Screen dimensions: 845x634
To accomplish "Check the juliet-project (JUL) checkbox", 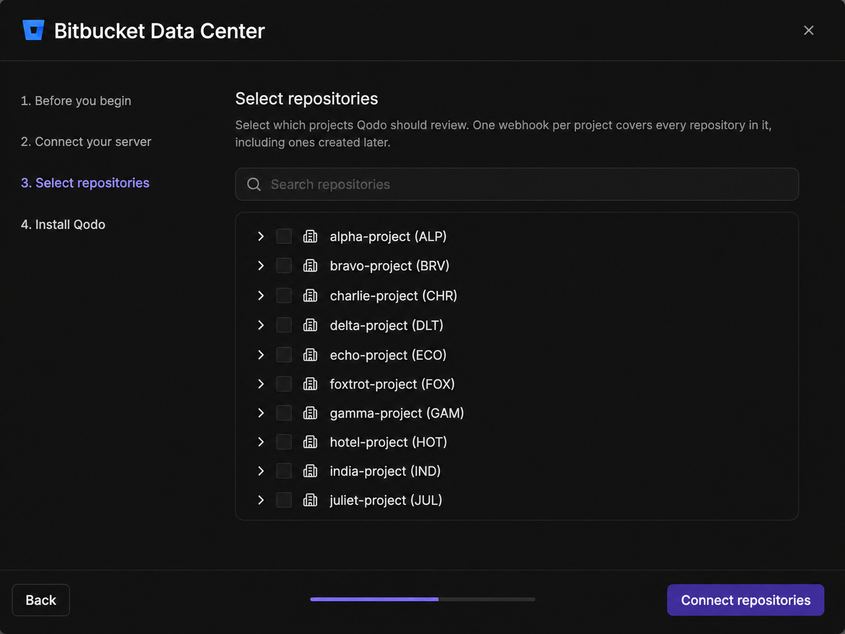I will (x=284, y=500).
